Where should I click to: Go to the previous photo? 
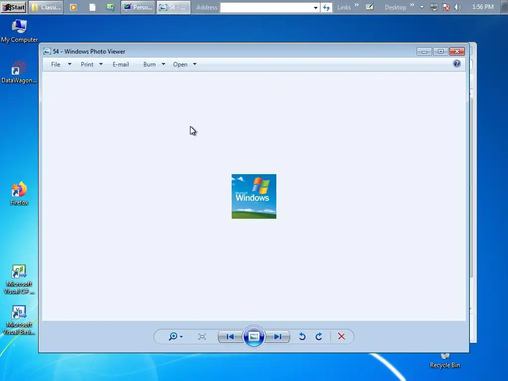click(230, 337)
